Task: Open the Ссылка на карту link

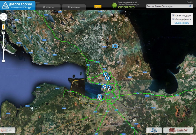Action: [182, 23]
